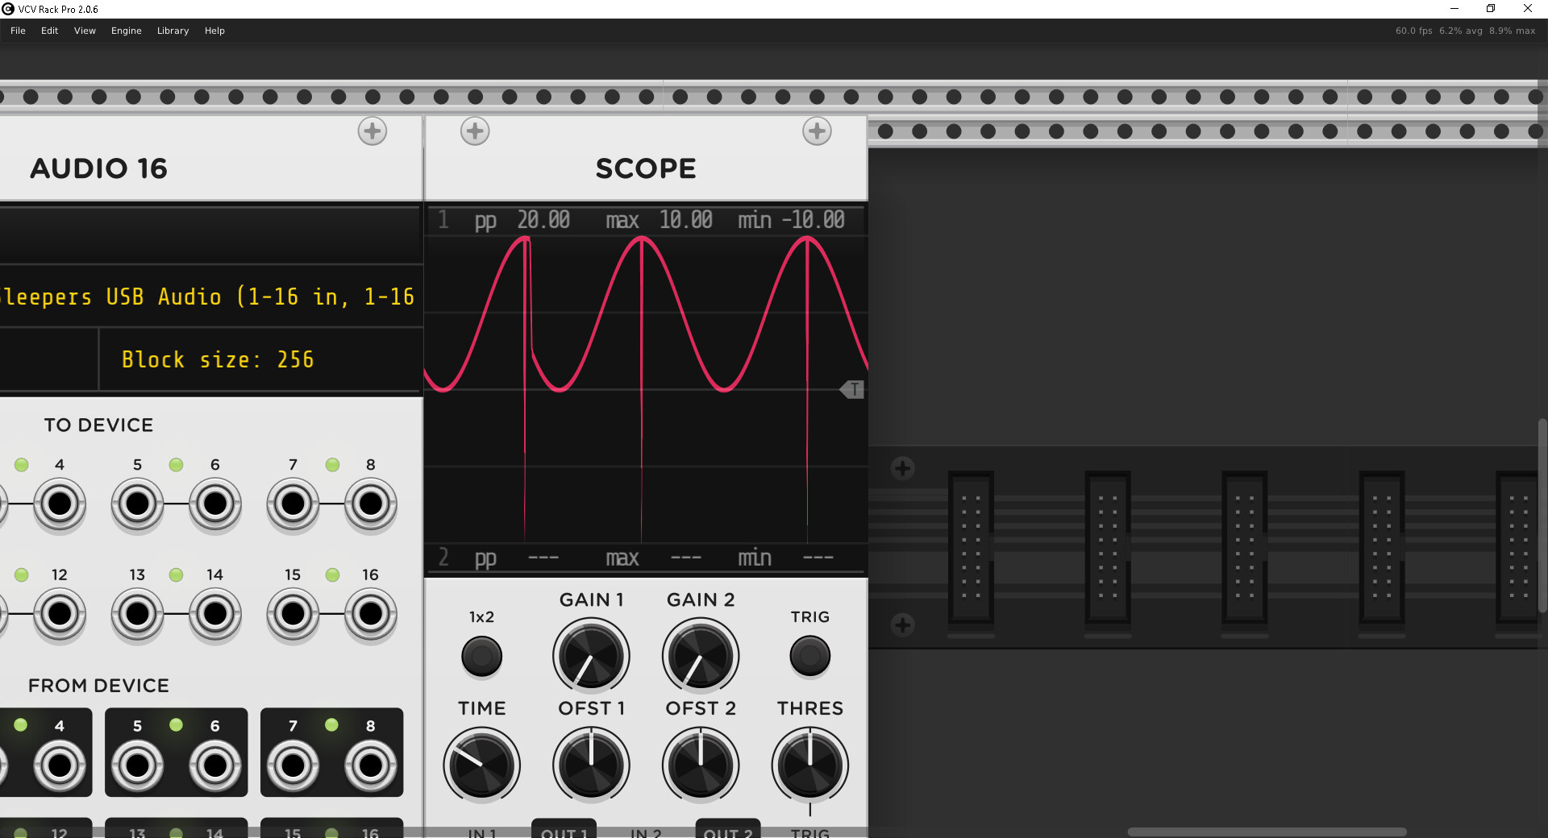Click TO DEVICE input jack 8
1548x838 pixels.
371,504
